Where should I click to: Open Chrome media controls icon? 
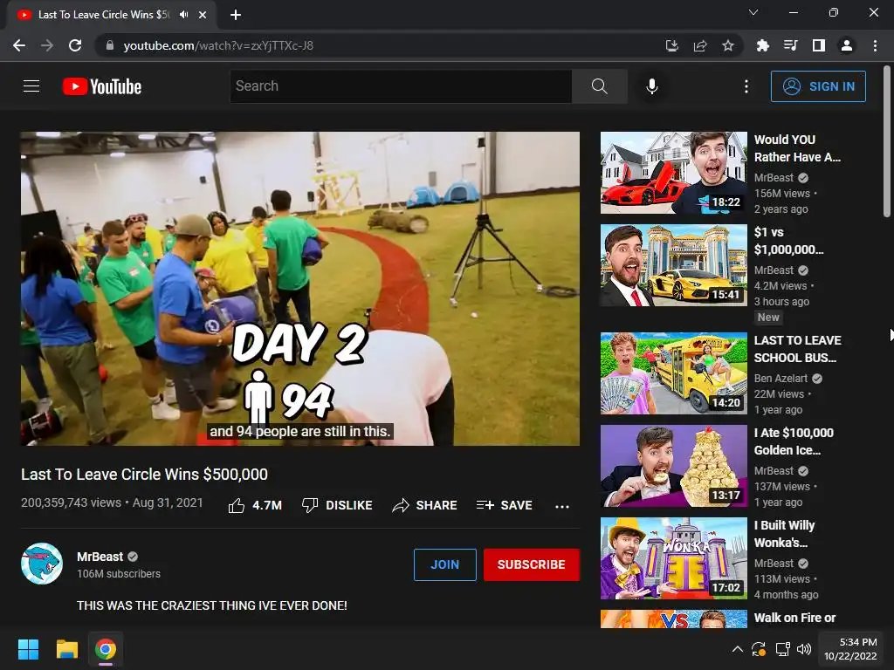[790, 45]
